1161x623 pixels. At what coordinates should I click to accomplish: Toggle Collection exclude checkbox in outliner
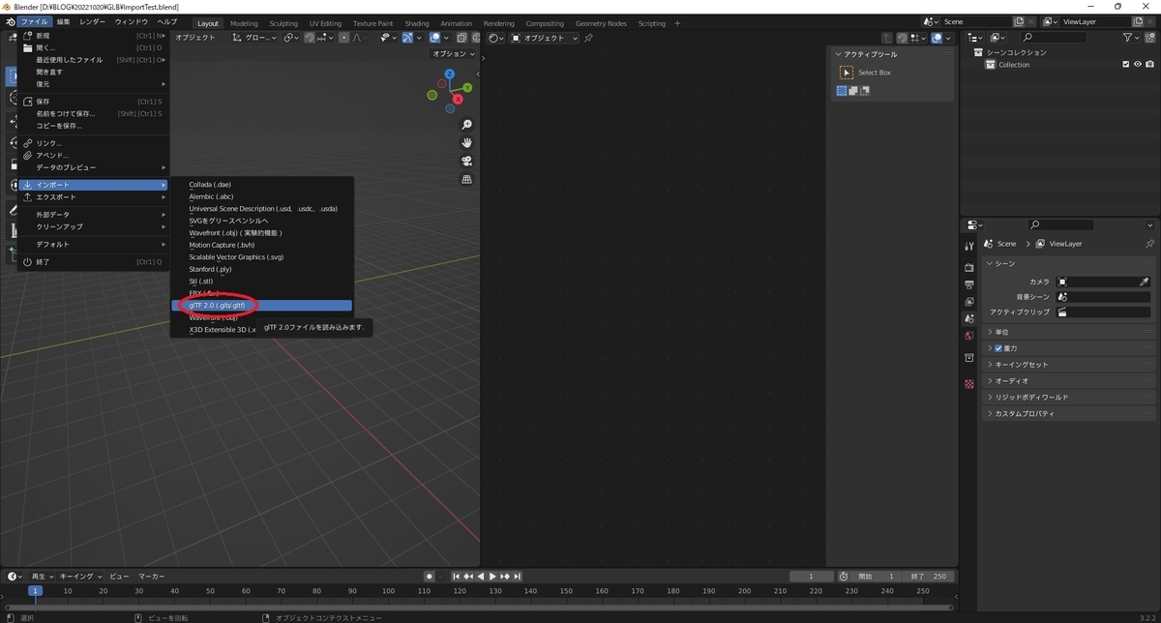coord(1125,65)
